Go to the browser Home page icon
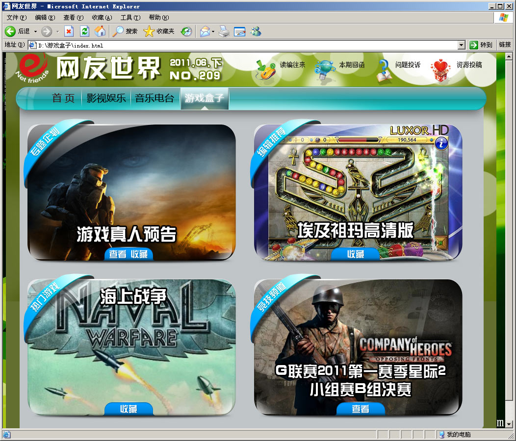 tap(100, 31)
